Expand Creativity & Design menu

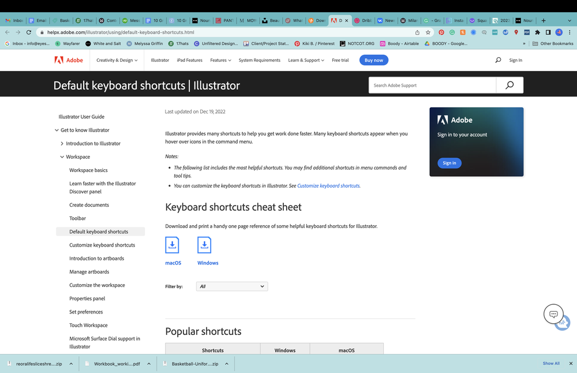click(x=117, y=60)
